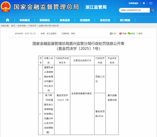Open 互动交流 menu
Screen dimensions: 157x137
point(105,20)
